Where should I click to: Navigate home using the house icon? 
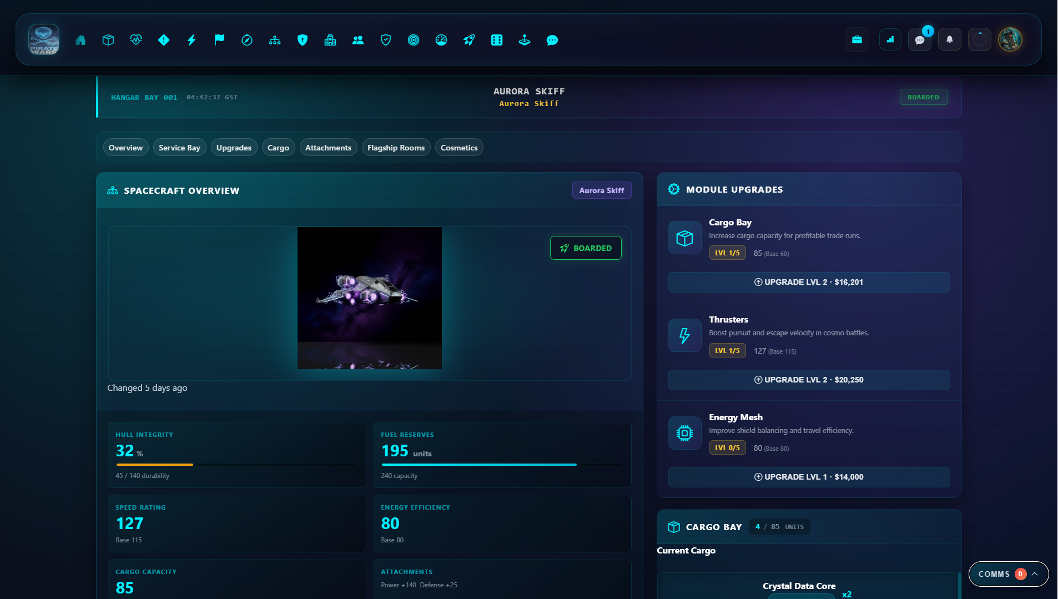pos(80,39)
